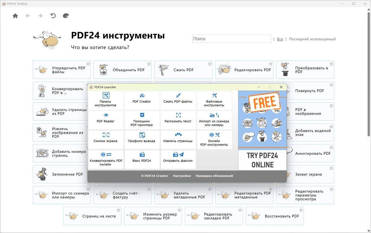Open Редактировать PDF tool card
Screen dimensions: 371x233
[x=244, y=70]
